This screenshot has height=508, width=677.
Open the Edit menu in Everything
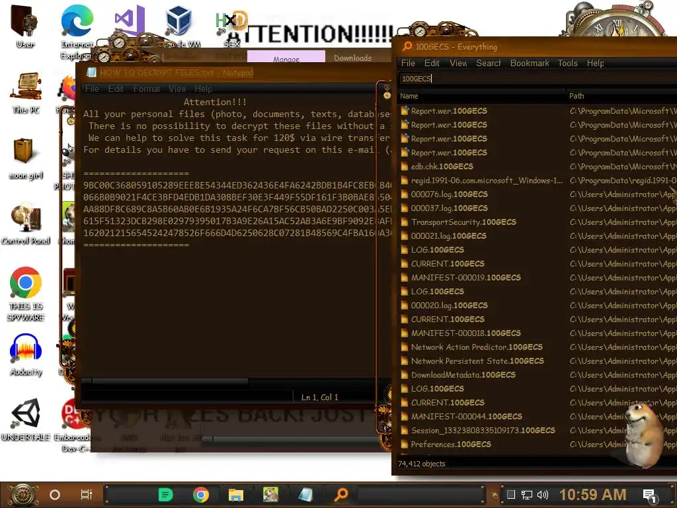[x=432, y=63]
